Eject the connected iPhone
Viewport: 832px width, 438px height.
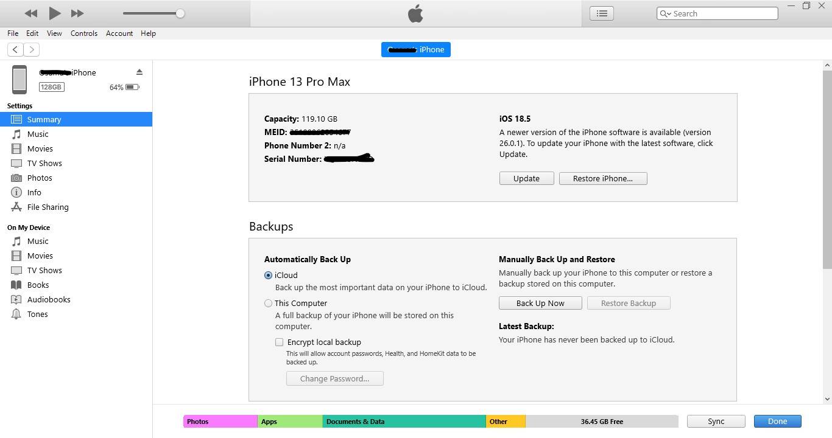pos(139,71)
